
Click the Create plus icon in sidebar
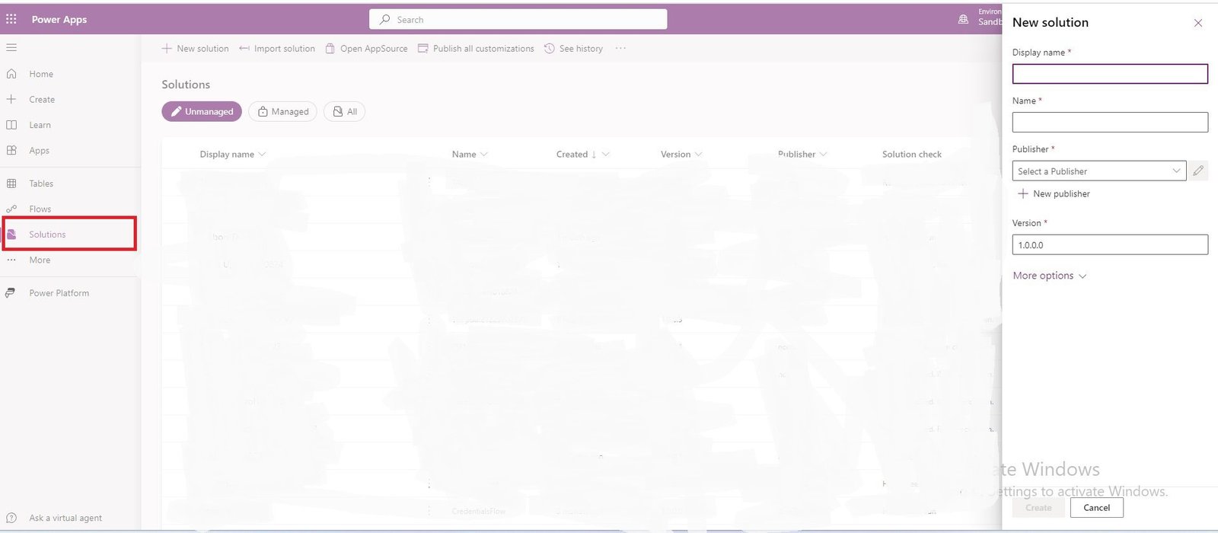11,99
